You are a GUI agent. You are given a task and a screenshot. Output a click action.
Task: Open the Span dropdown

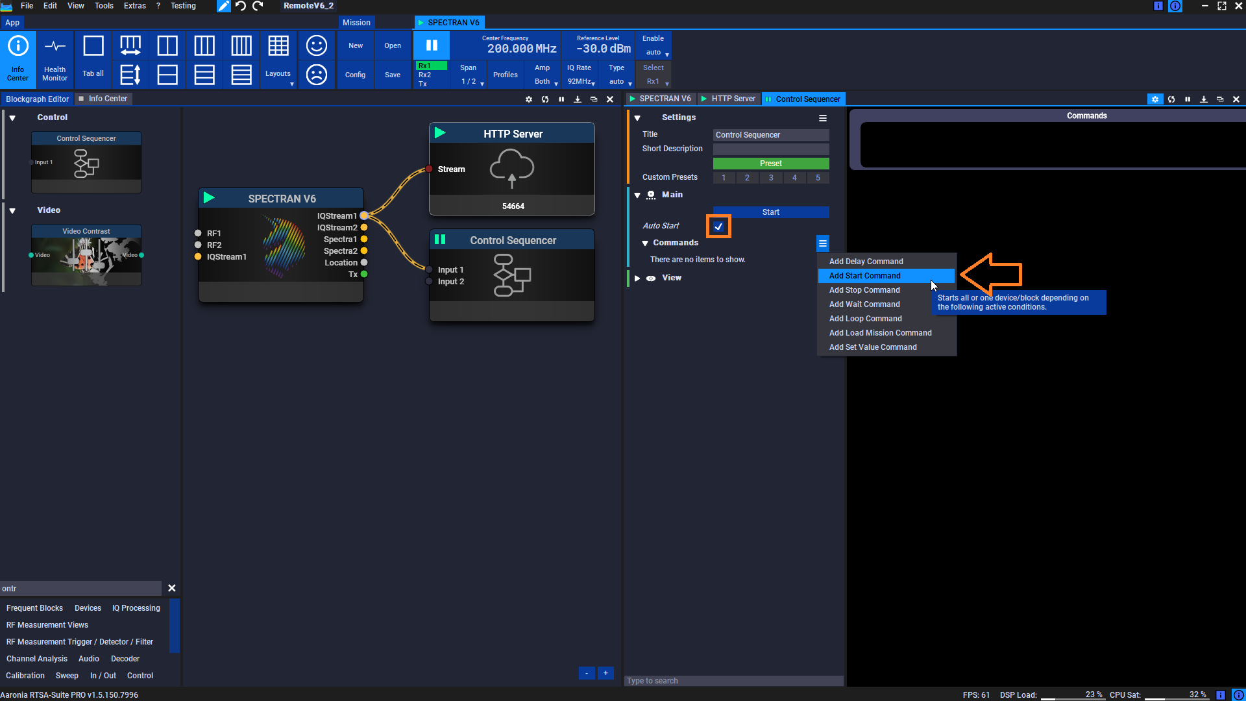469,75
